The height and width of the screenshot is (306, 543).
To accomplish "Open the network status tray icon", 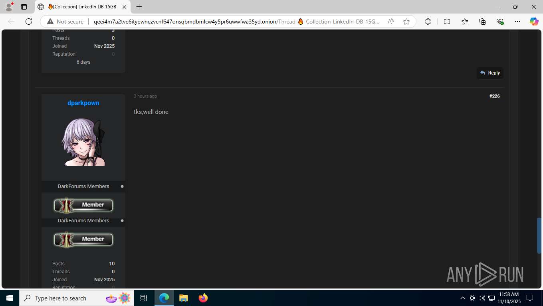I will pyautogui.click(x=491, y=298).
